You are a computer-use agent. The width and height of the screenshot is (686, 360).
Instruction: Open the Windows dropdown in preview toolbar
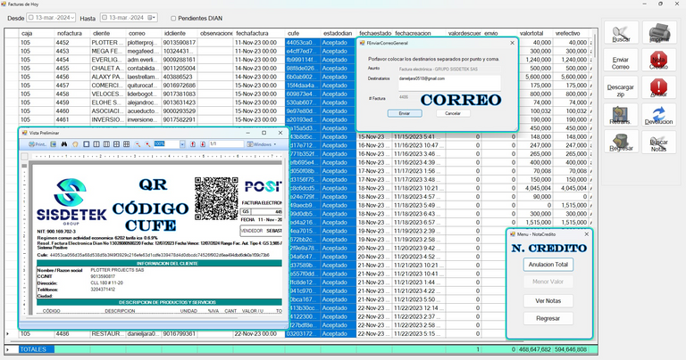(262, 144)
